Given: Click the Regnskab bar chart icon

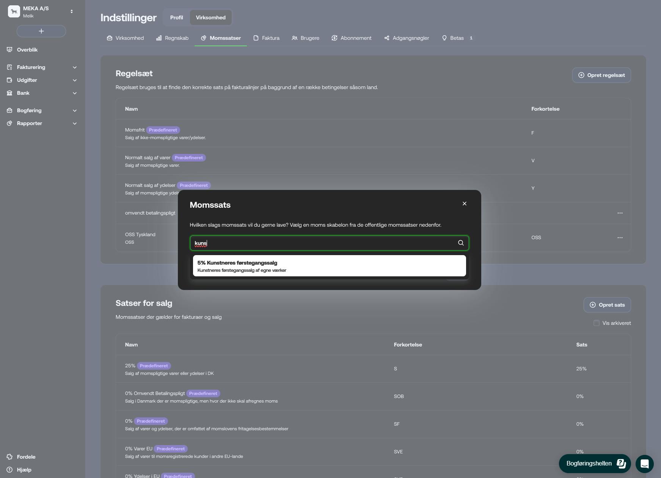Looking at the screenshot, I should pyautogui.click(x=159, y=38).
